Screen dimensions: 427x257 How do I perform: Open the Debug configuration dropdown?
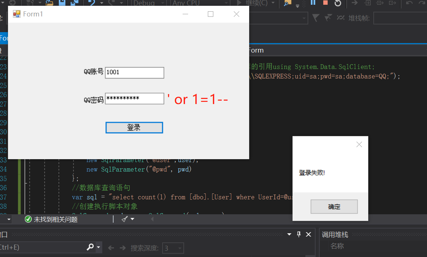pos(149,3)
